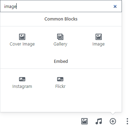This screenshot has height=132, width=135.
Task: Click the Gallery text label
Action: coord(60,44)
